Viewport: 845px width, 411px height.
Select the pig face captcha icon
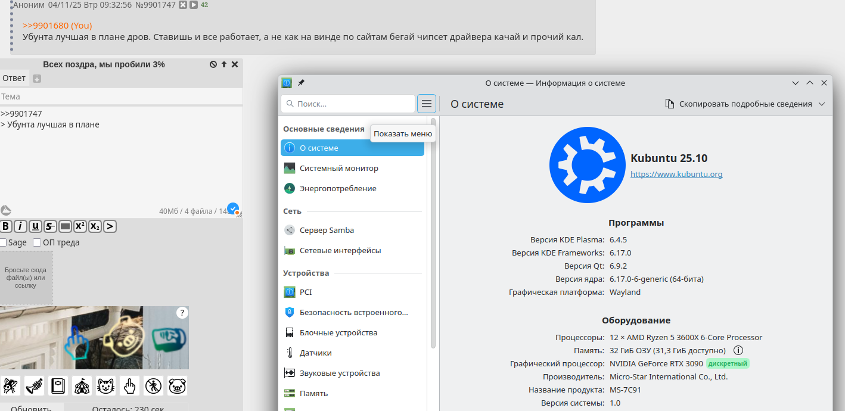point(177,386)
